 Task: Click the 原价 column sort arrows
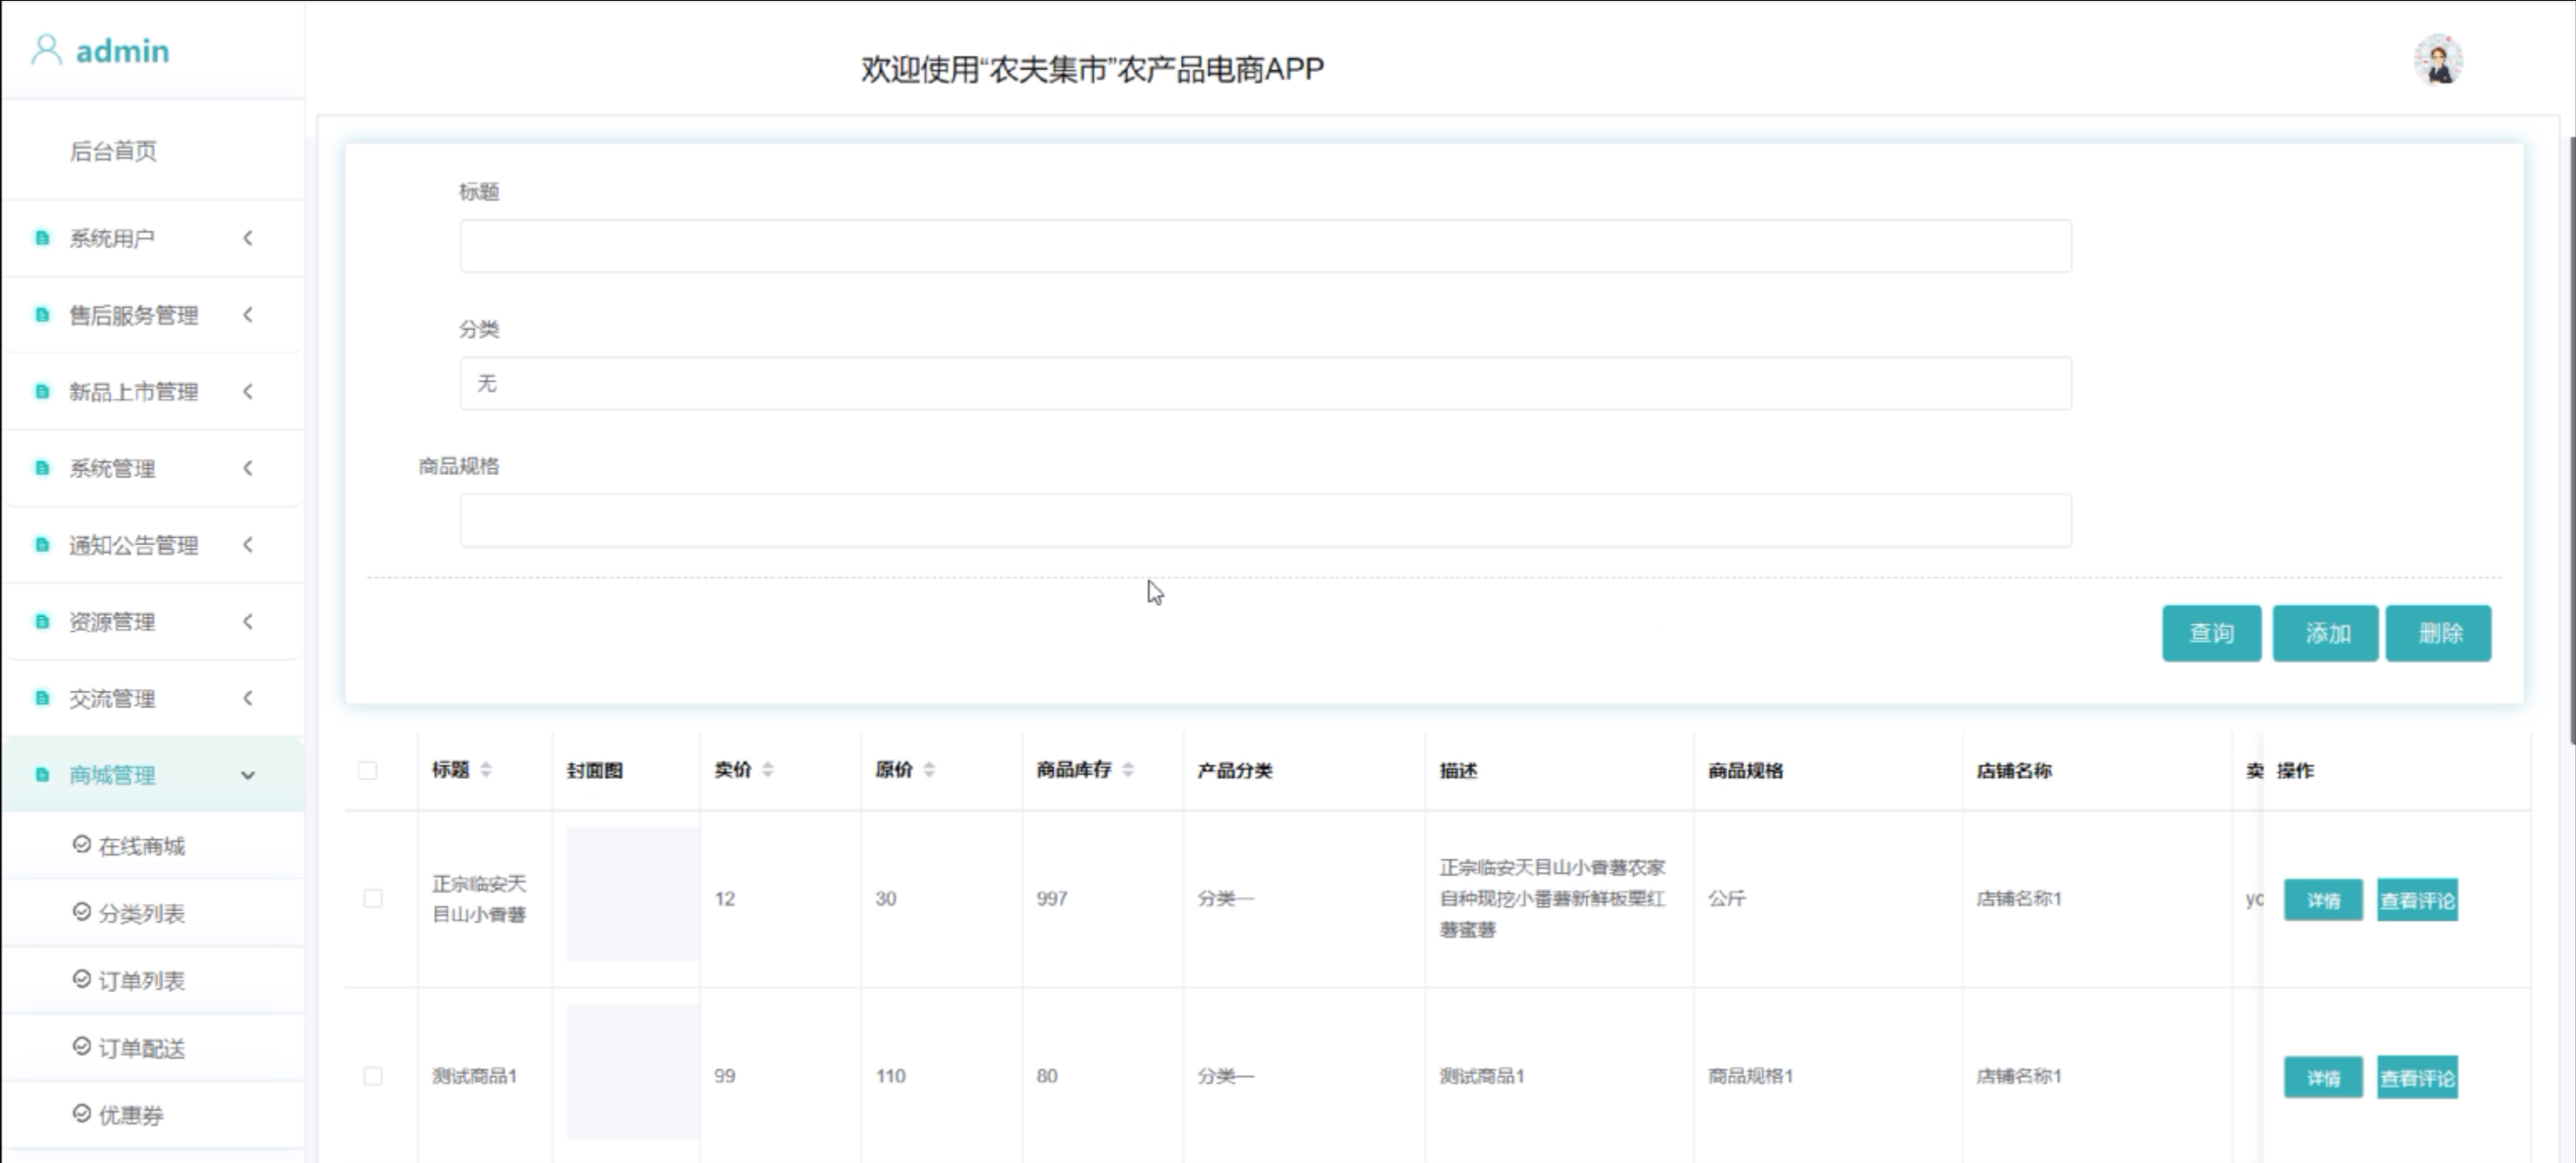point(929,769)
